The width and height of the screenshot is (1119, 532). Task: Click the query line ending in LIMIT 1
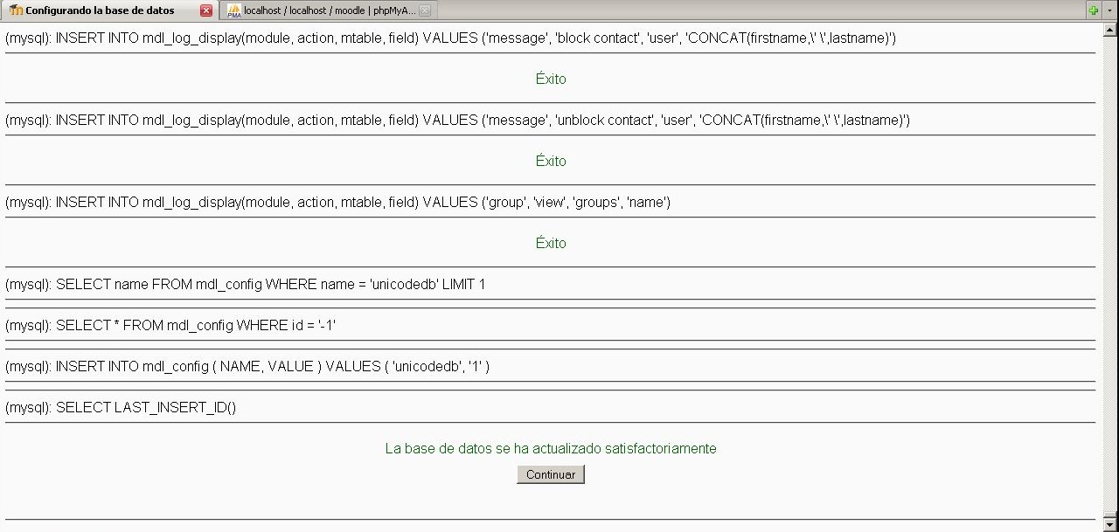tap(245, 285)
